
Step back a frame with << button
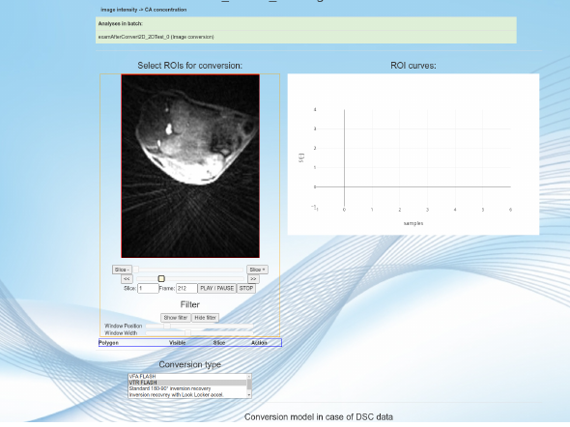pos(127,279)
